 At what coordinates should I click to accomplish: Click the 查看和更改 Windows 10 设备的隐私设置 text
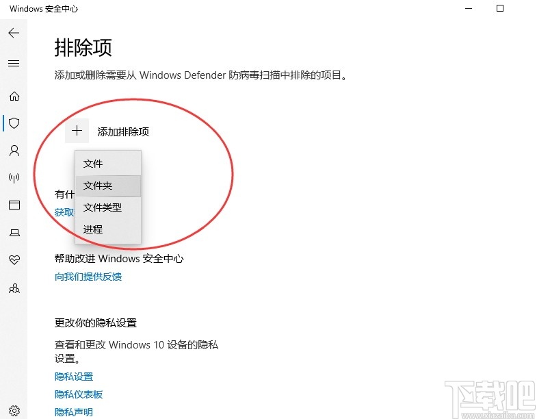136,351
